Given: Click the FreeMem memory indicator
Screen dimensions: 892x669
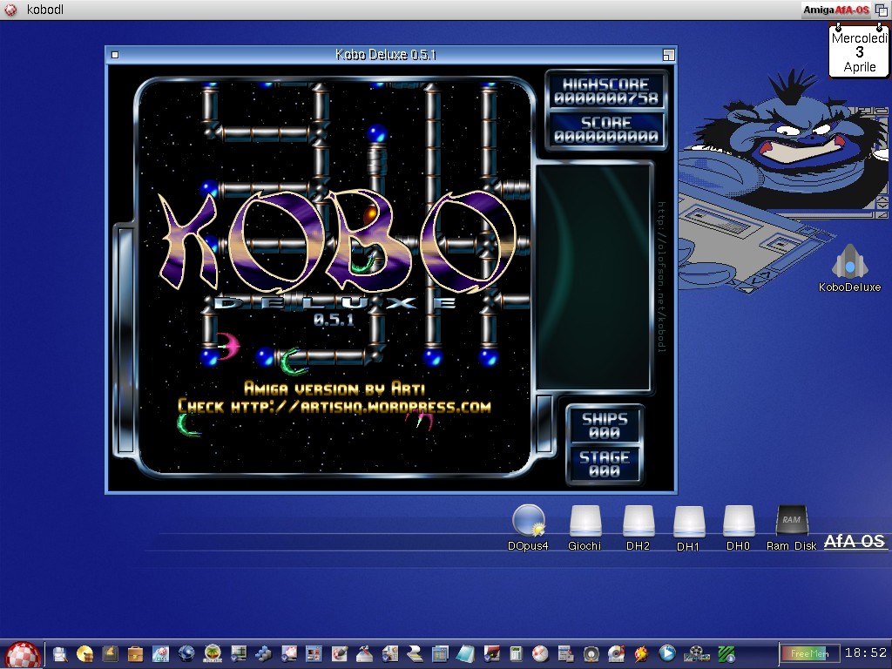Looking at the screenshot, I should 809,653.
